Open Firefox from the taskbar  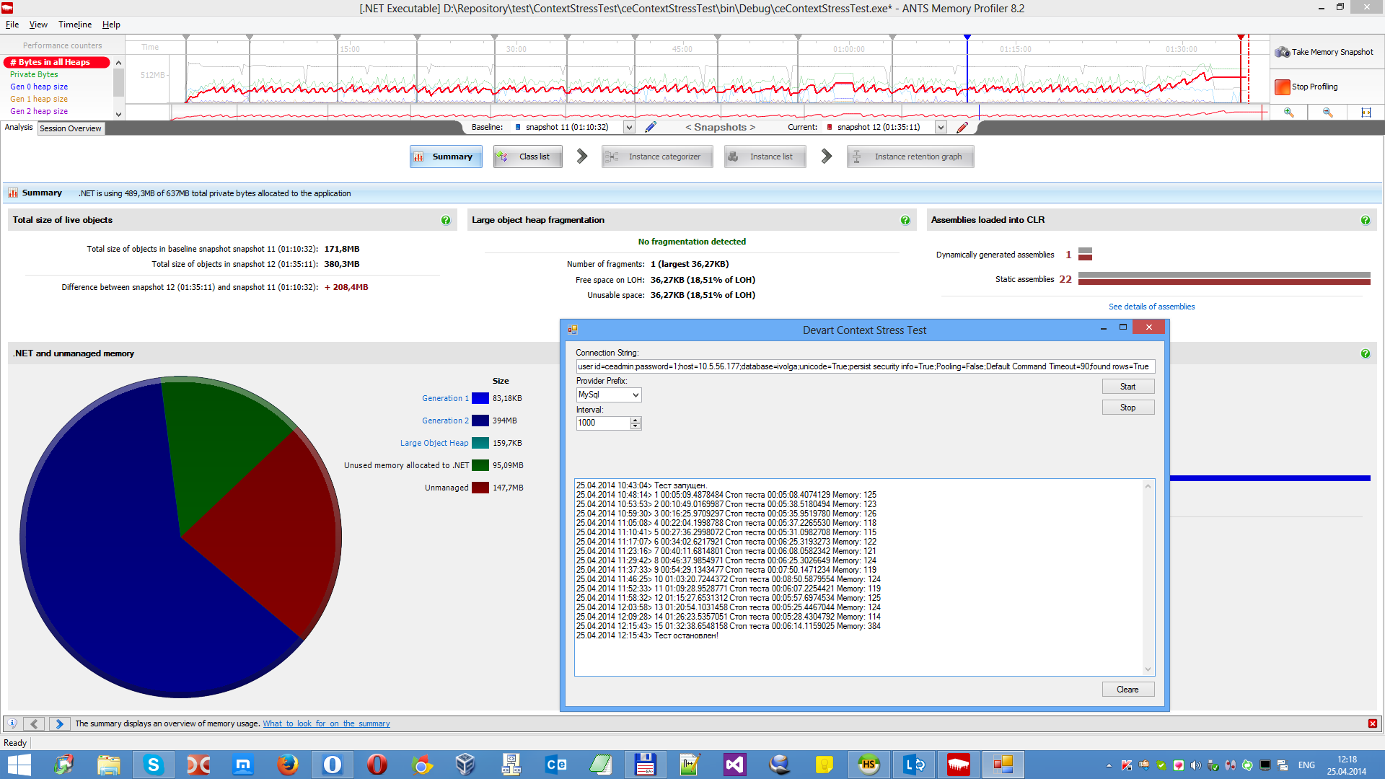tap(288, 765)
